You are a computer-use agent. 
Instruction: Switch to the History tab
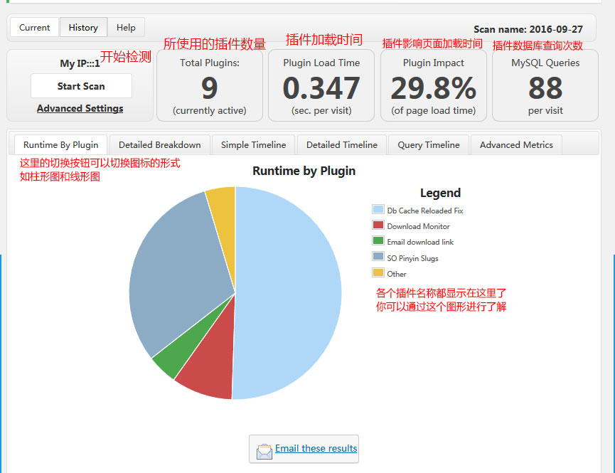pos(83,28)
